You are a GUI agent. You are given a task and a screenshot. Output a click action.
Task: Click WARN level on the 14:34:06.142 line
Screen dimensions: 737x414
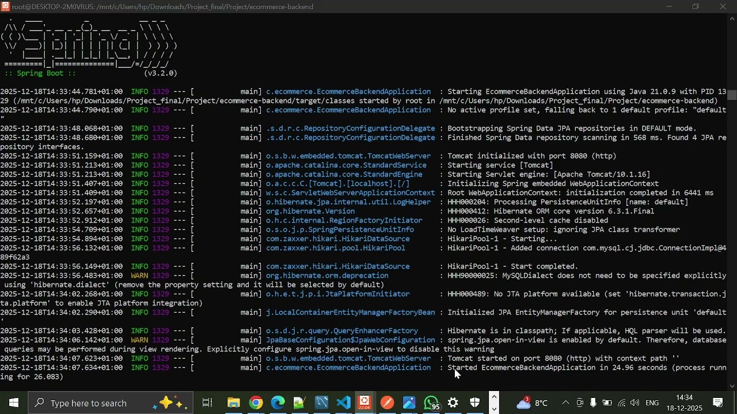tap(139, 340)
